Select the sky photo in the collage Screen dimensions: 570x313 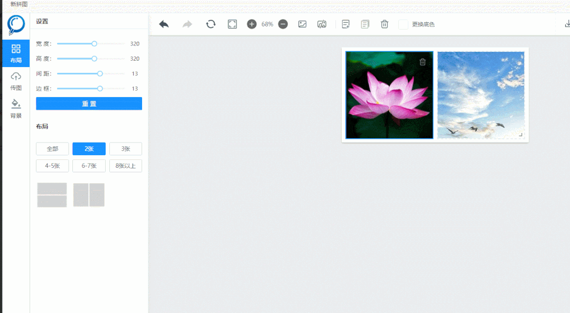tap(481, 95)
